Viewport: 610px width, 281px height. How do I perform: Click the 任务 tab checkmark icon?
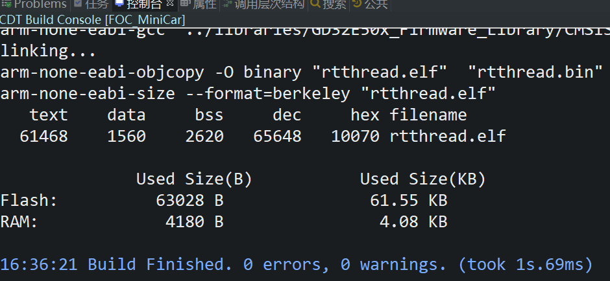pyautogui.click(x=78, y=3)
